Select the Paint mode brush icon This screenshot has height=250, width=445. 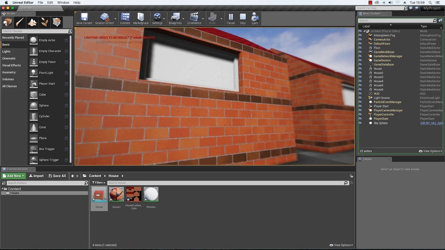click(20, 23)
